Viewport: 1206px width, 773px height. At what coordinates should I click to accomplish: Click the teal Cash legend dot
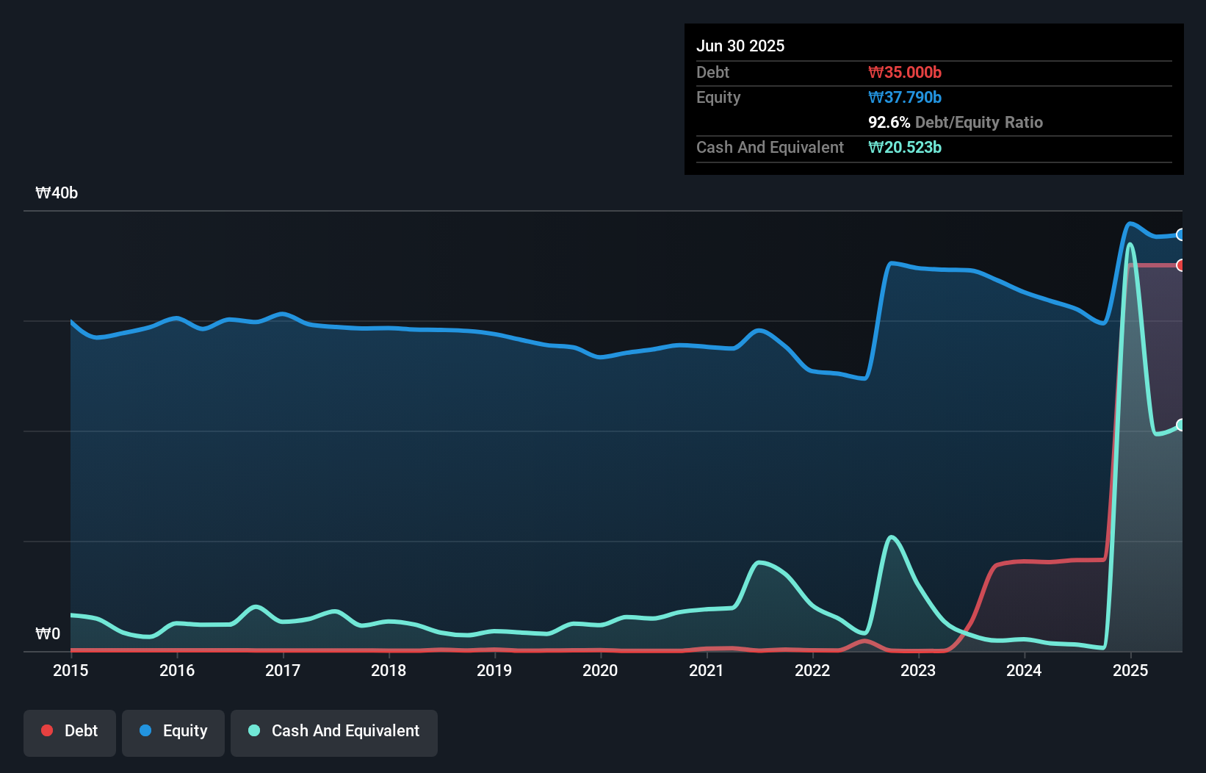[254, 730]
